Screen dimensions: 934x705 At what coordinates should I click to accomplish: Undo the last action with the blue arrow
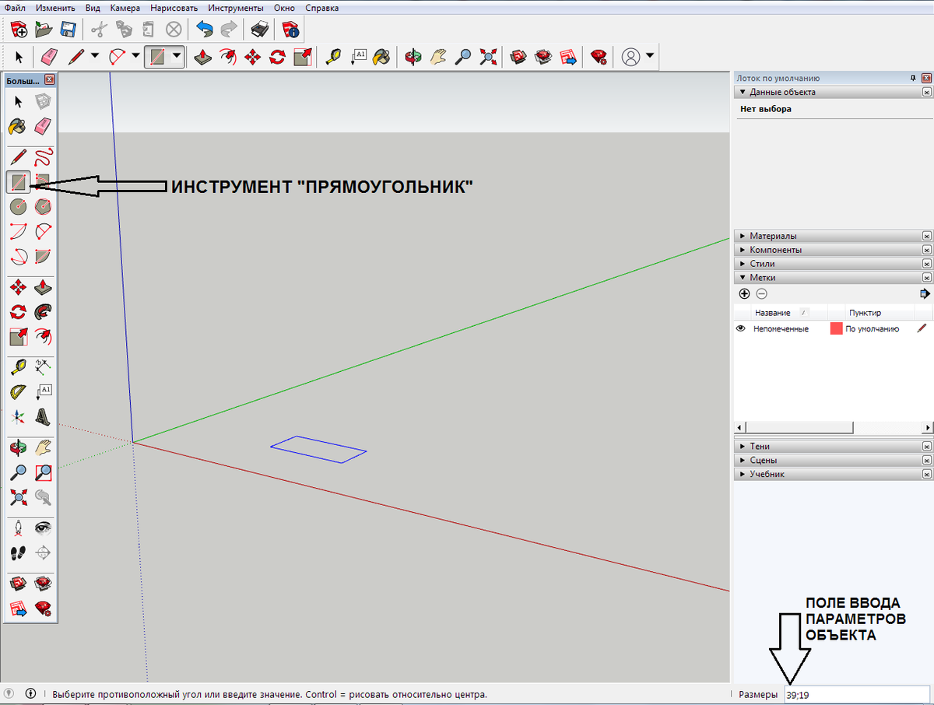(205, 30)
